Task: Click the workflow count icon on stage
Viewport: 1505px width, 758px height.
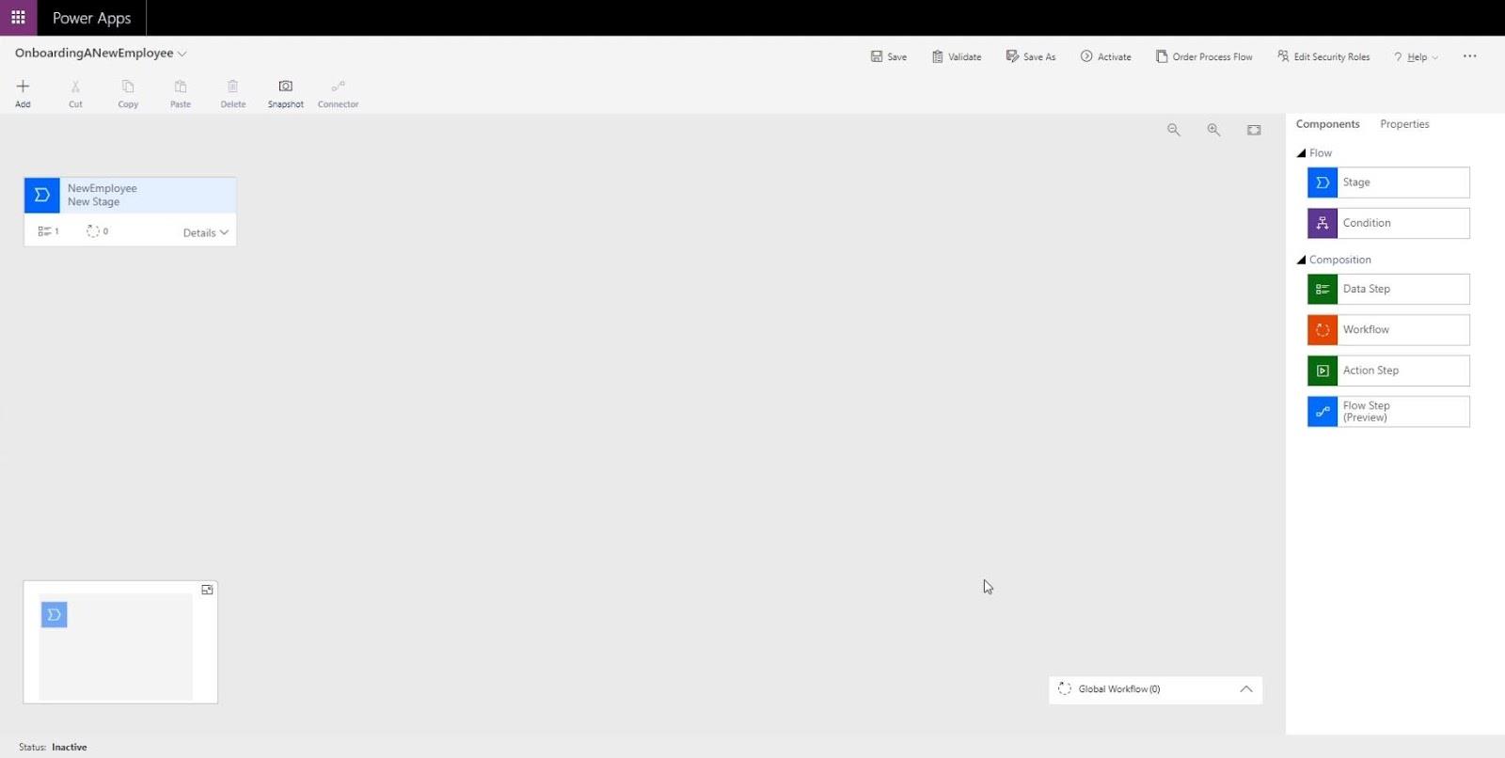Action: click(93, 231)
